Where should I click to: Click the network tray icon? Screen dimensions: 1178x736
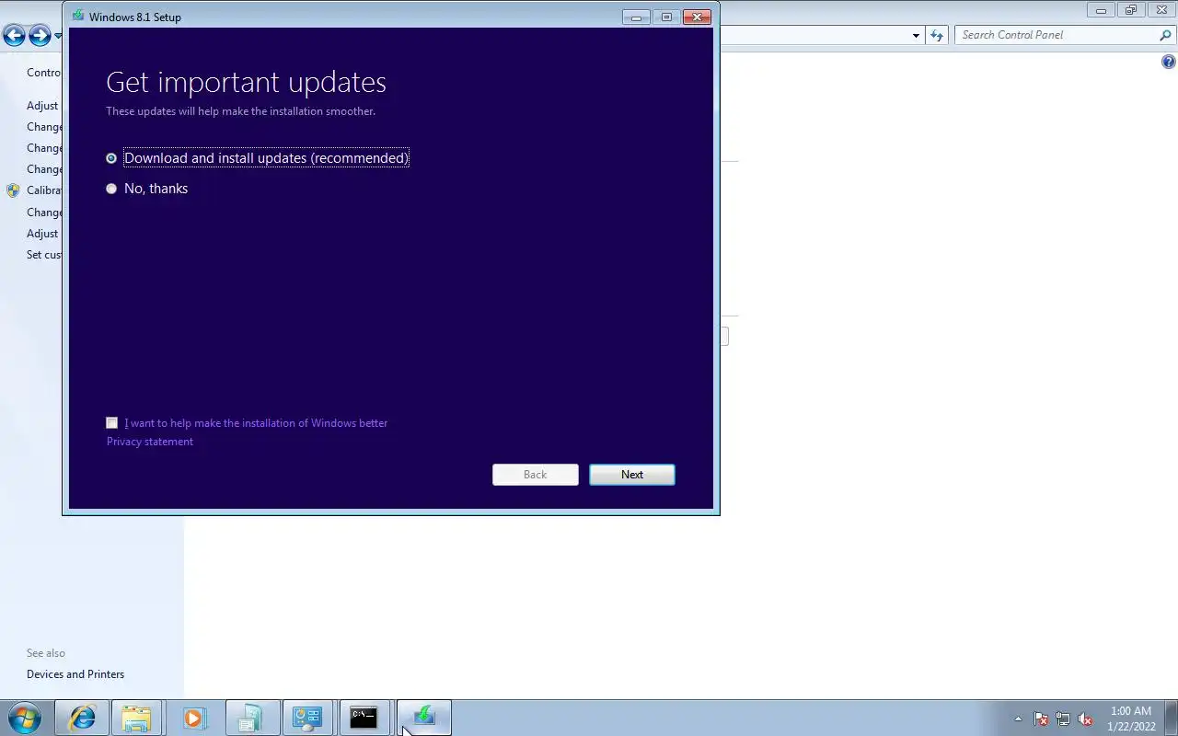pyautogui.click(x=1063, y=719)
